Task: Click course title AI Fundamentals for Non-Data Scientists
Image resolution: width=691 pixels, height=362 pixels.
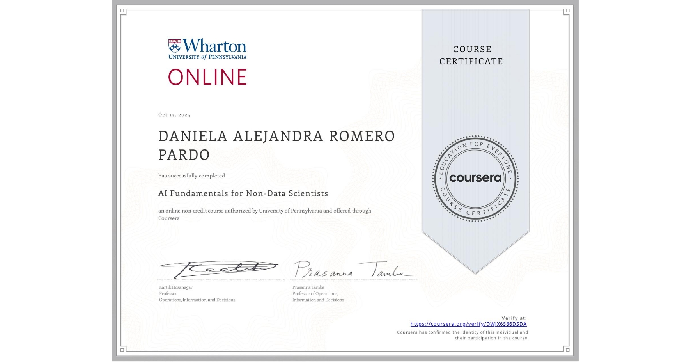Action: pyautogui.click(x=243, y=193)
